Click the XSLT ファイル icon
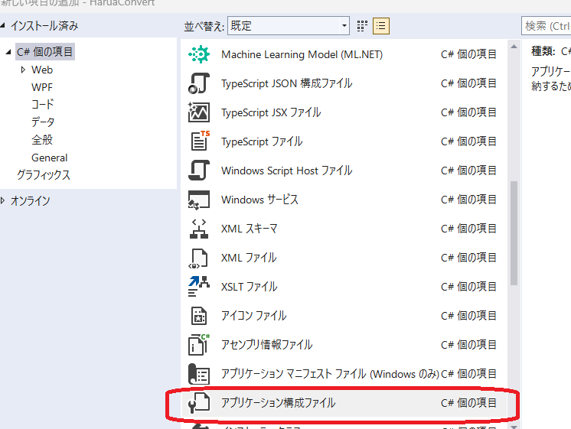The image size is (571, 429). [199, 286]
